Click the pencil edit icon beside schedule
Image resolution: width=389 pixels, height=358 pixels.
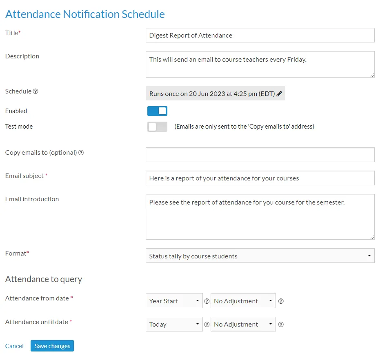pos(279,93)
